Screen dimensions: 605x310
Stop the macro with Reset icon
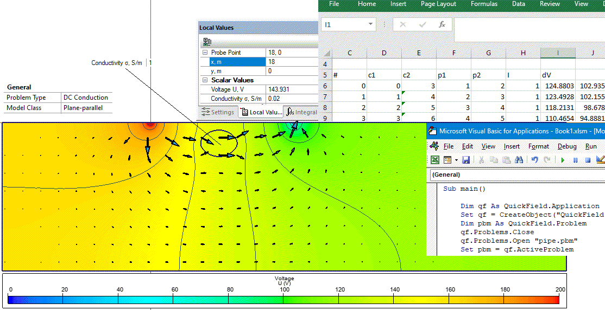point(588,160)
